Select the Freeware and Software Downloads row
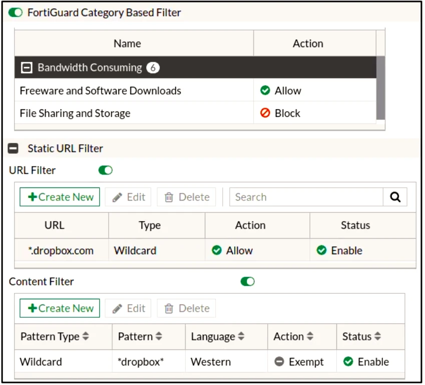 (x=100, y=91)
